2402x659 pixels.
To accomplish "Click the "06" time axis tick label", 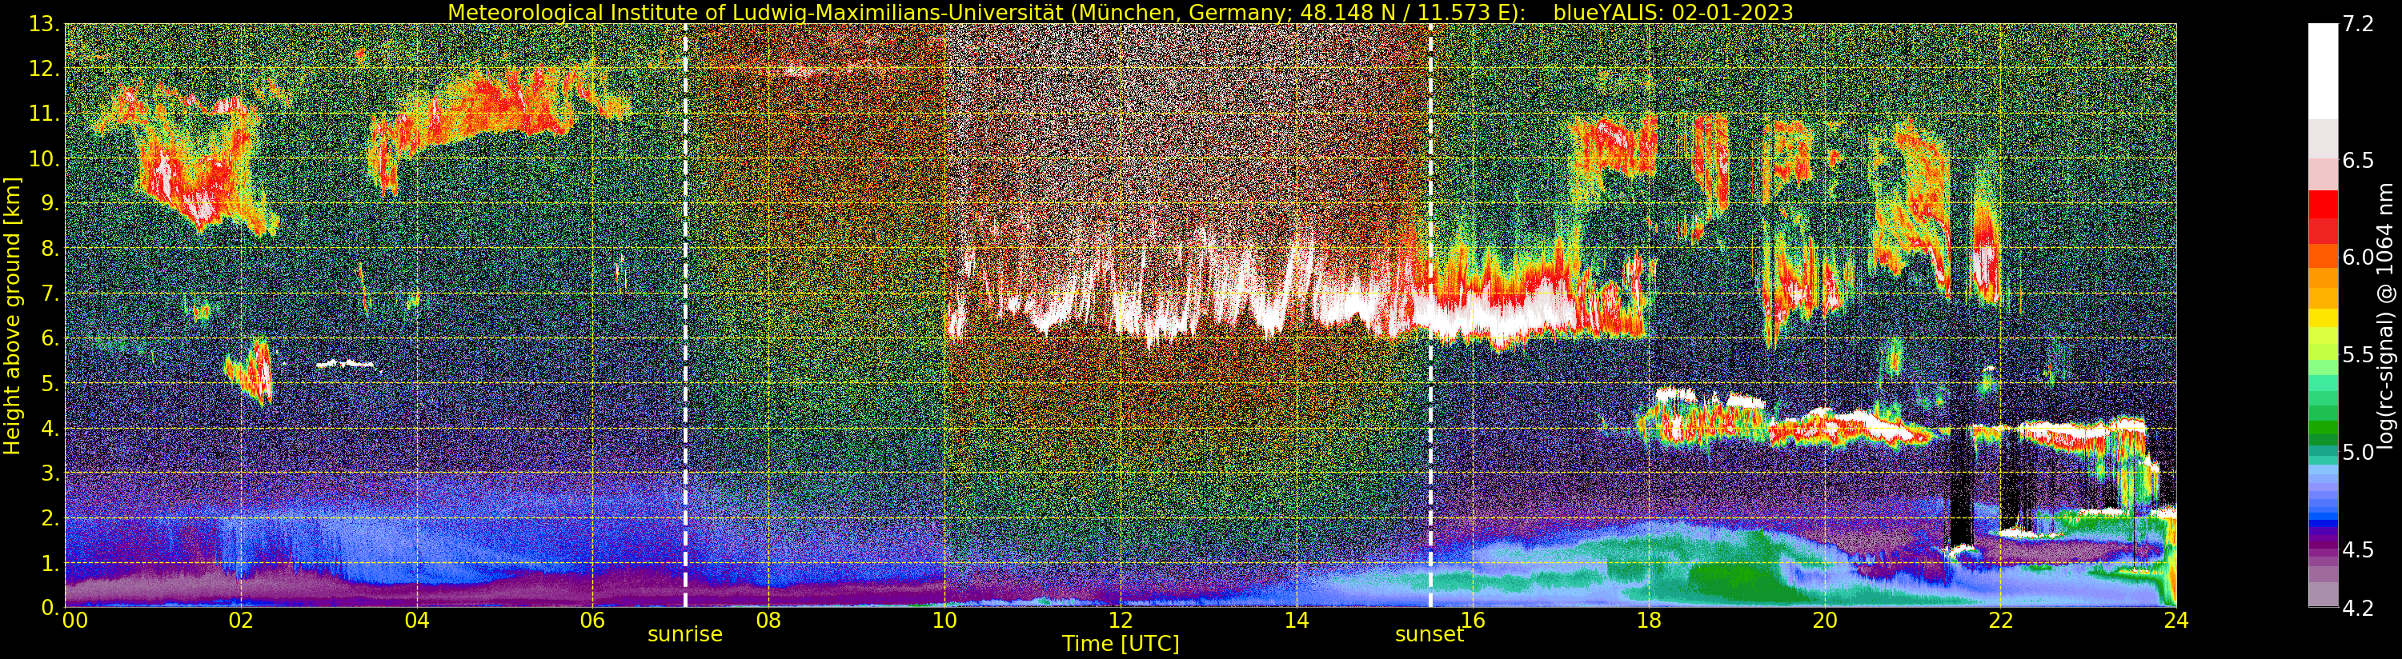I will click(x=593, y=620).
